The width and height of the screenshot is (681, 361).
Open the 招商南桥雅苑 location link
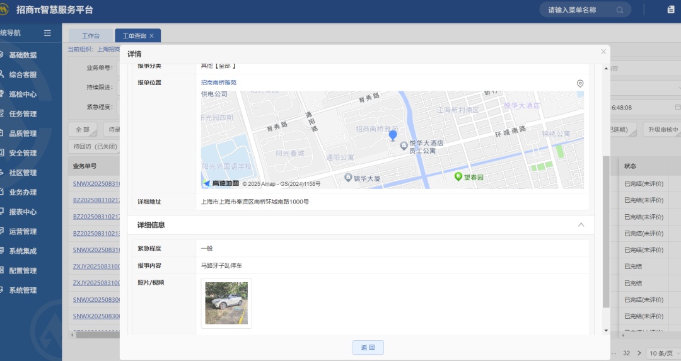point(218,83)
